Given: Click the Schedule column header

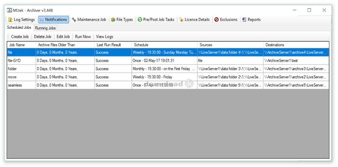Looking at the screenshot, I should point(141,45).
